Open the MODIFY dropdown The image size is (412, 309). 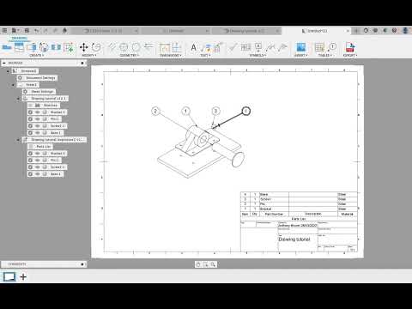[x=89, y=55]
